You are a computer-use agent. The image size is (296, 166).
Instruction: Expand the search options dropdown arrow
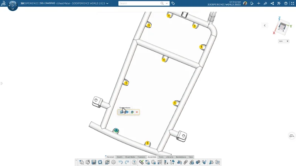[168, 3]
